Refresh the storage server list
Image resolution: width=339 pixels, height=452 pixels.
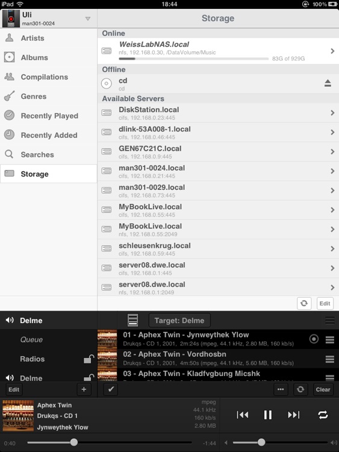pos(304,303)
